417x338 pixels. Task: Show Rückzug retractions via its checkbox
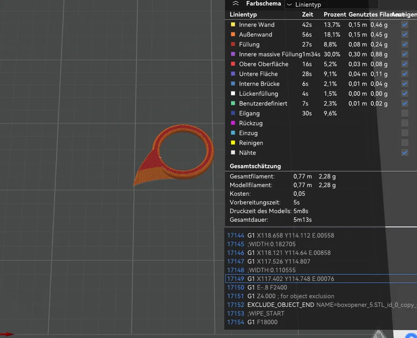[x=405, y=123]
